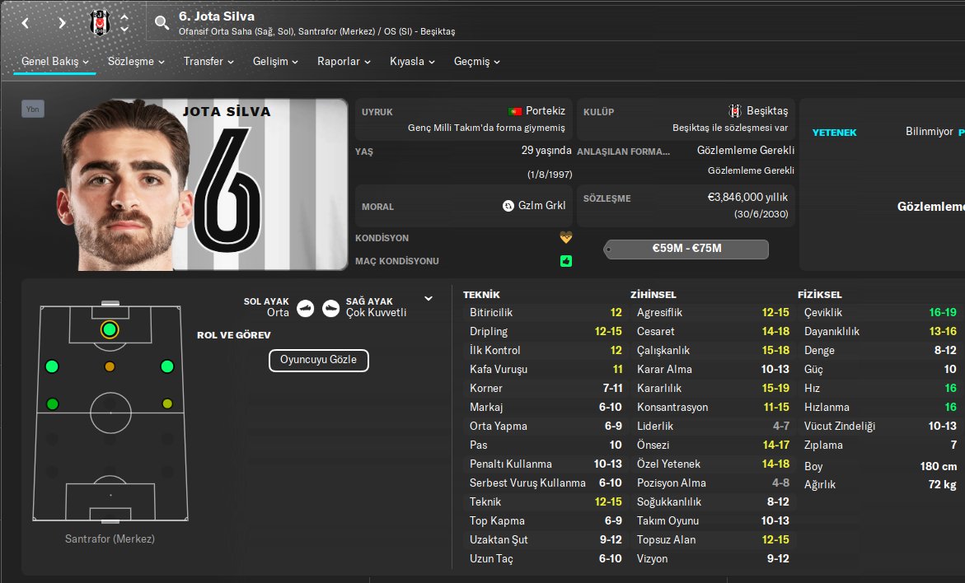This screenshot has width=965, height=583.
Task: Click the Agresiflik attribute row
Action: tap(713, 312)
